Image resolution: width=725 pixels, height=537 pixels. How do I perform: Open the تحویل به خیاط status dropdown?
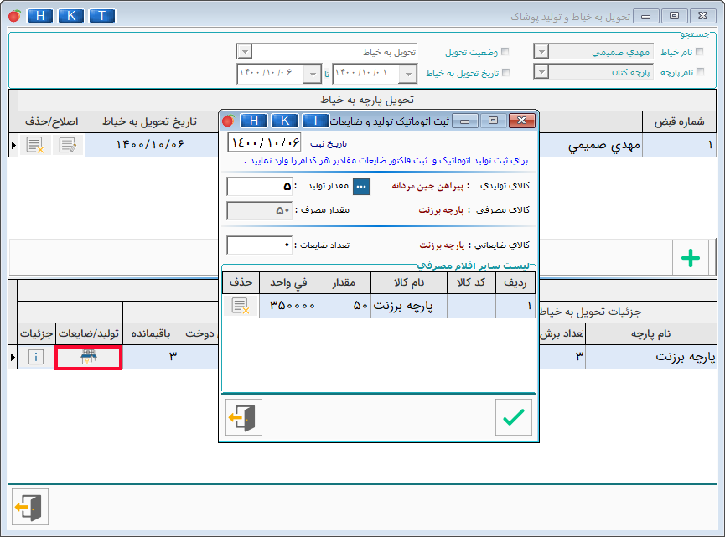[x=245, y=51]
